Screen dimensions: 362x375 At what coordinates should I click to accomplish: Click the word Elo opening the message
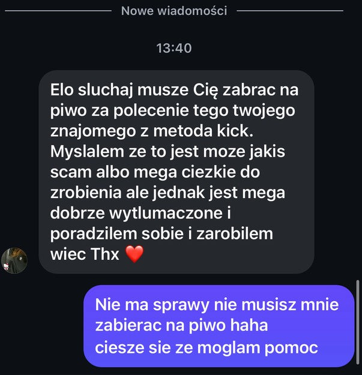pyautogui.click(x=62, y=90)
